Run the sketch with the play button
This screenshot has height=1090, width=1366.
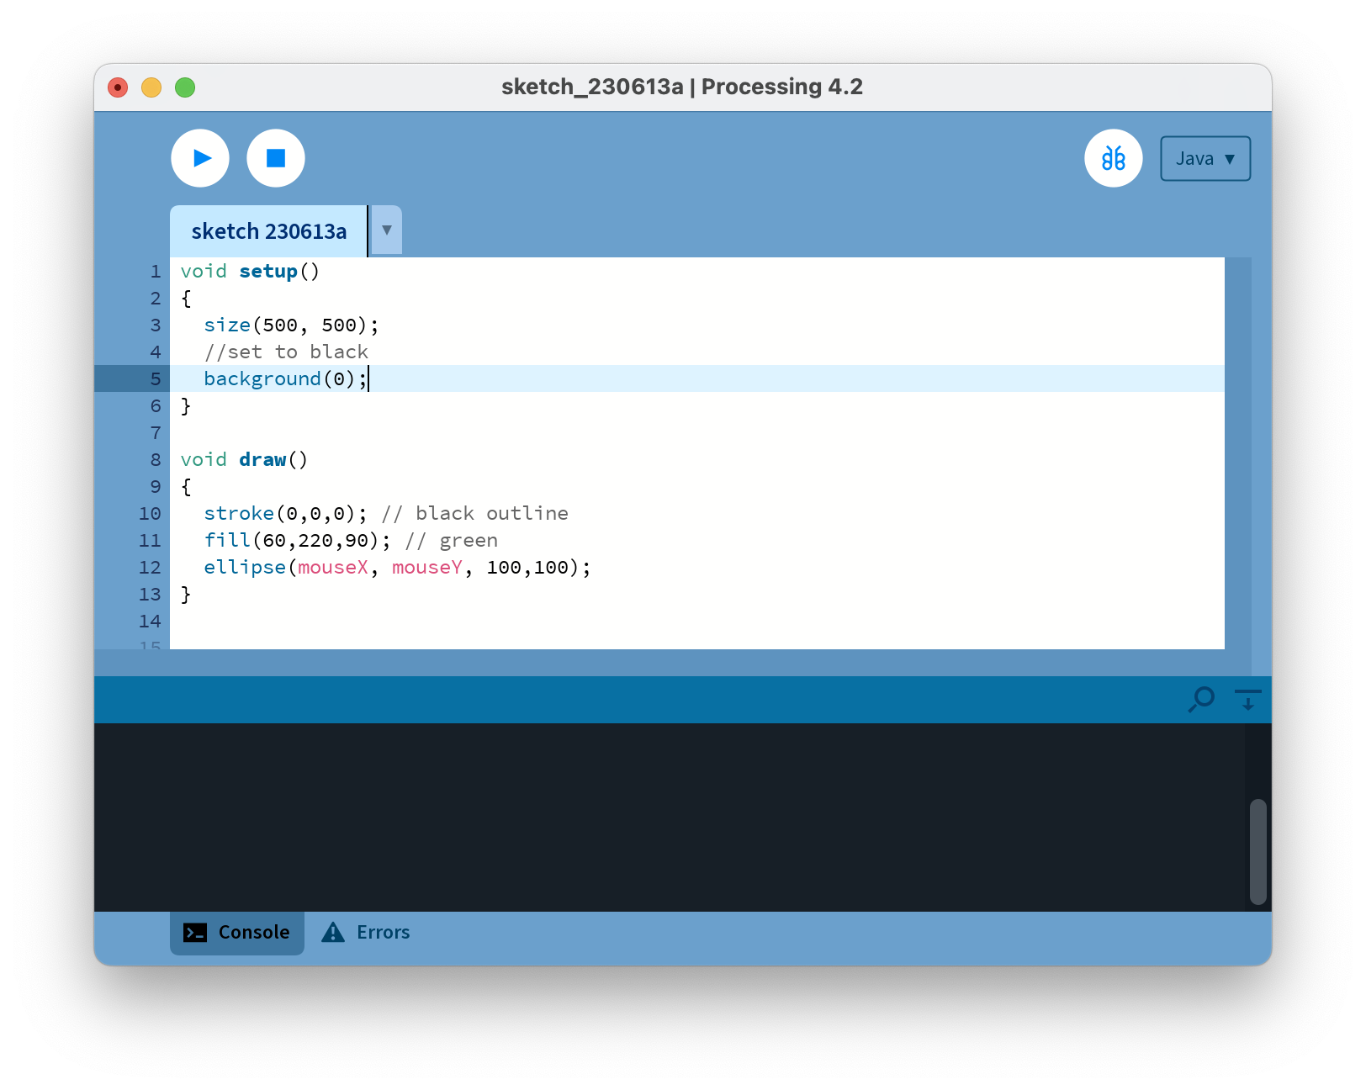click(200, 158)
